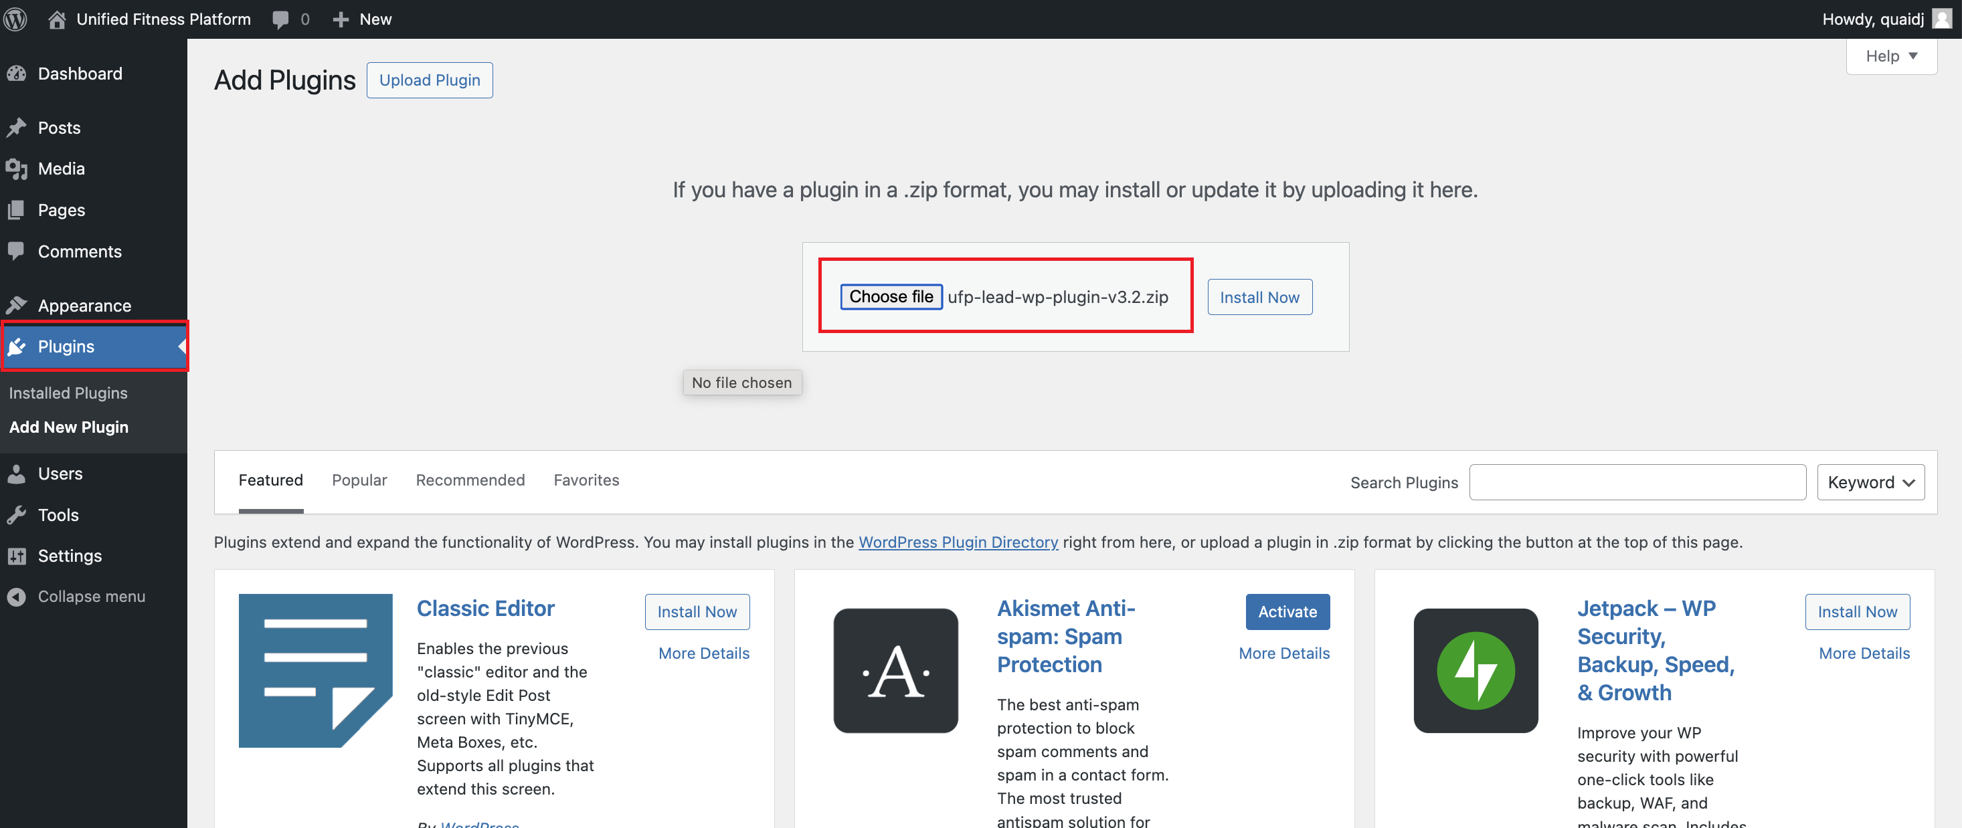Screen dimensions: 1962x828
Task: Click the Tools wrench icon
Action: coord(17,515)
